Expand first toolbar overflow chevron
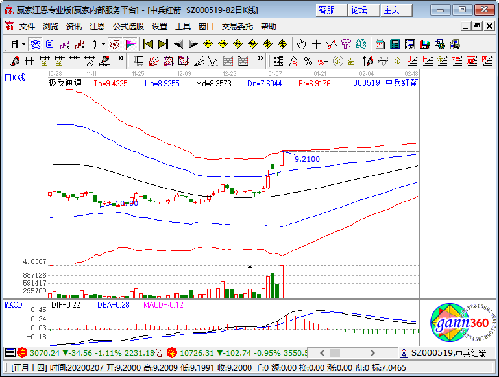The width and height of the screenshot is (499, 377). (121, 58)
